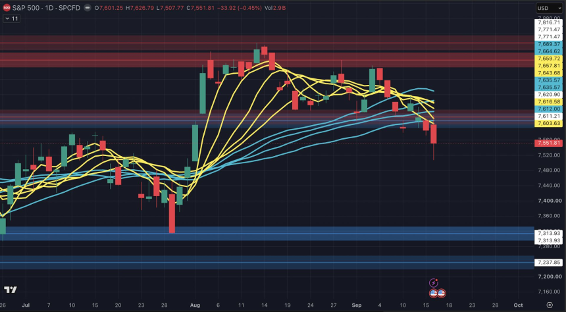Click the Low value L7,507.77

[x=170, y=8]
